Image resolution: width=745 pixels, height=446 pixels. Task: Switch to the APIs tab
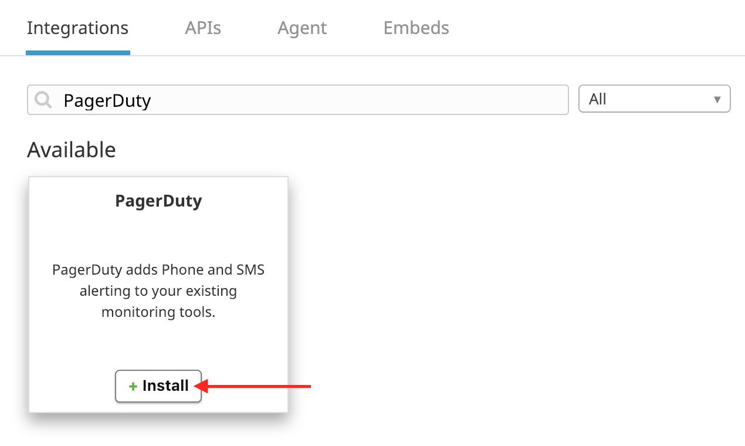click(x=203, y=28)
